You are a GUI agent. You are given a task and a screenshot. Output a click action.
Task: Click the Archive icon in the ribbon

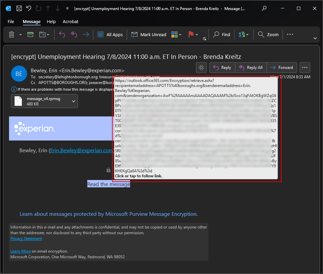(30, 34)
